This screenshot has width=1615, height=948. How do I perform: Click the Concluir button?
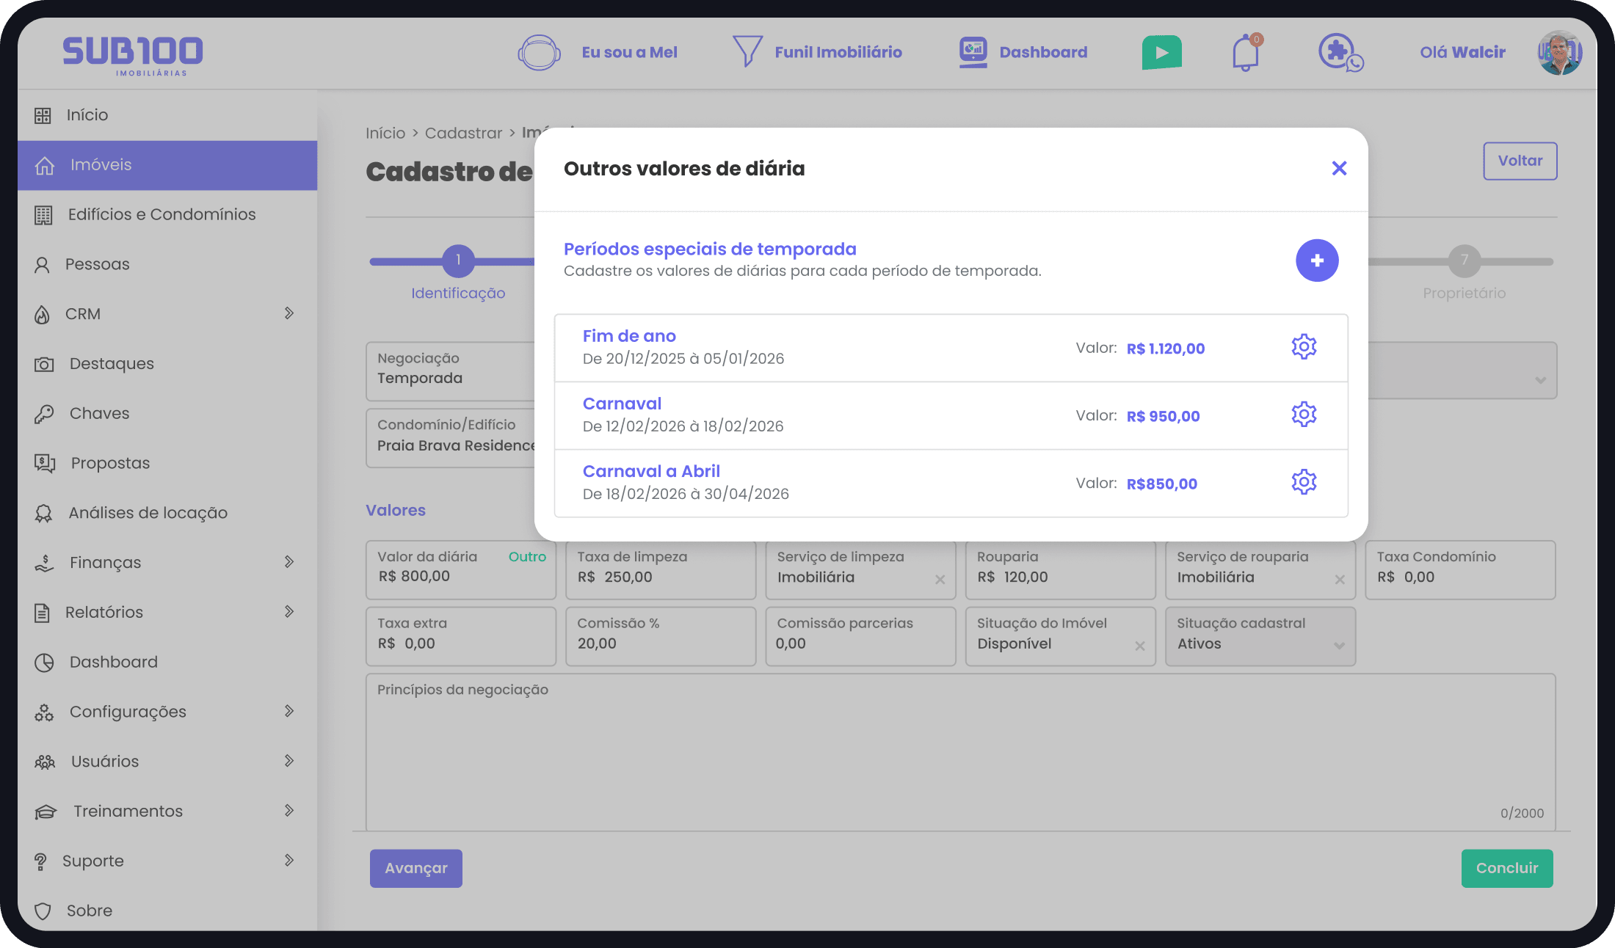tap(1506, 868)
